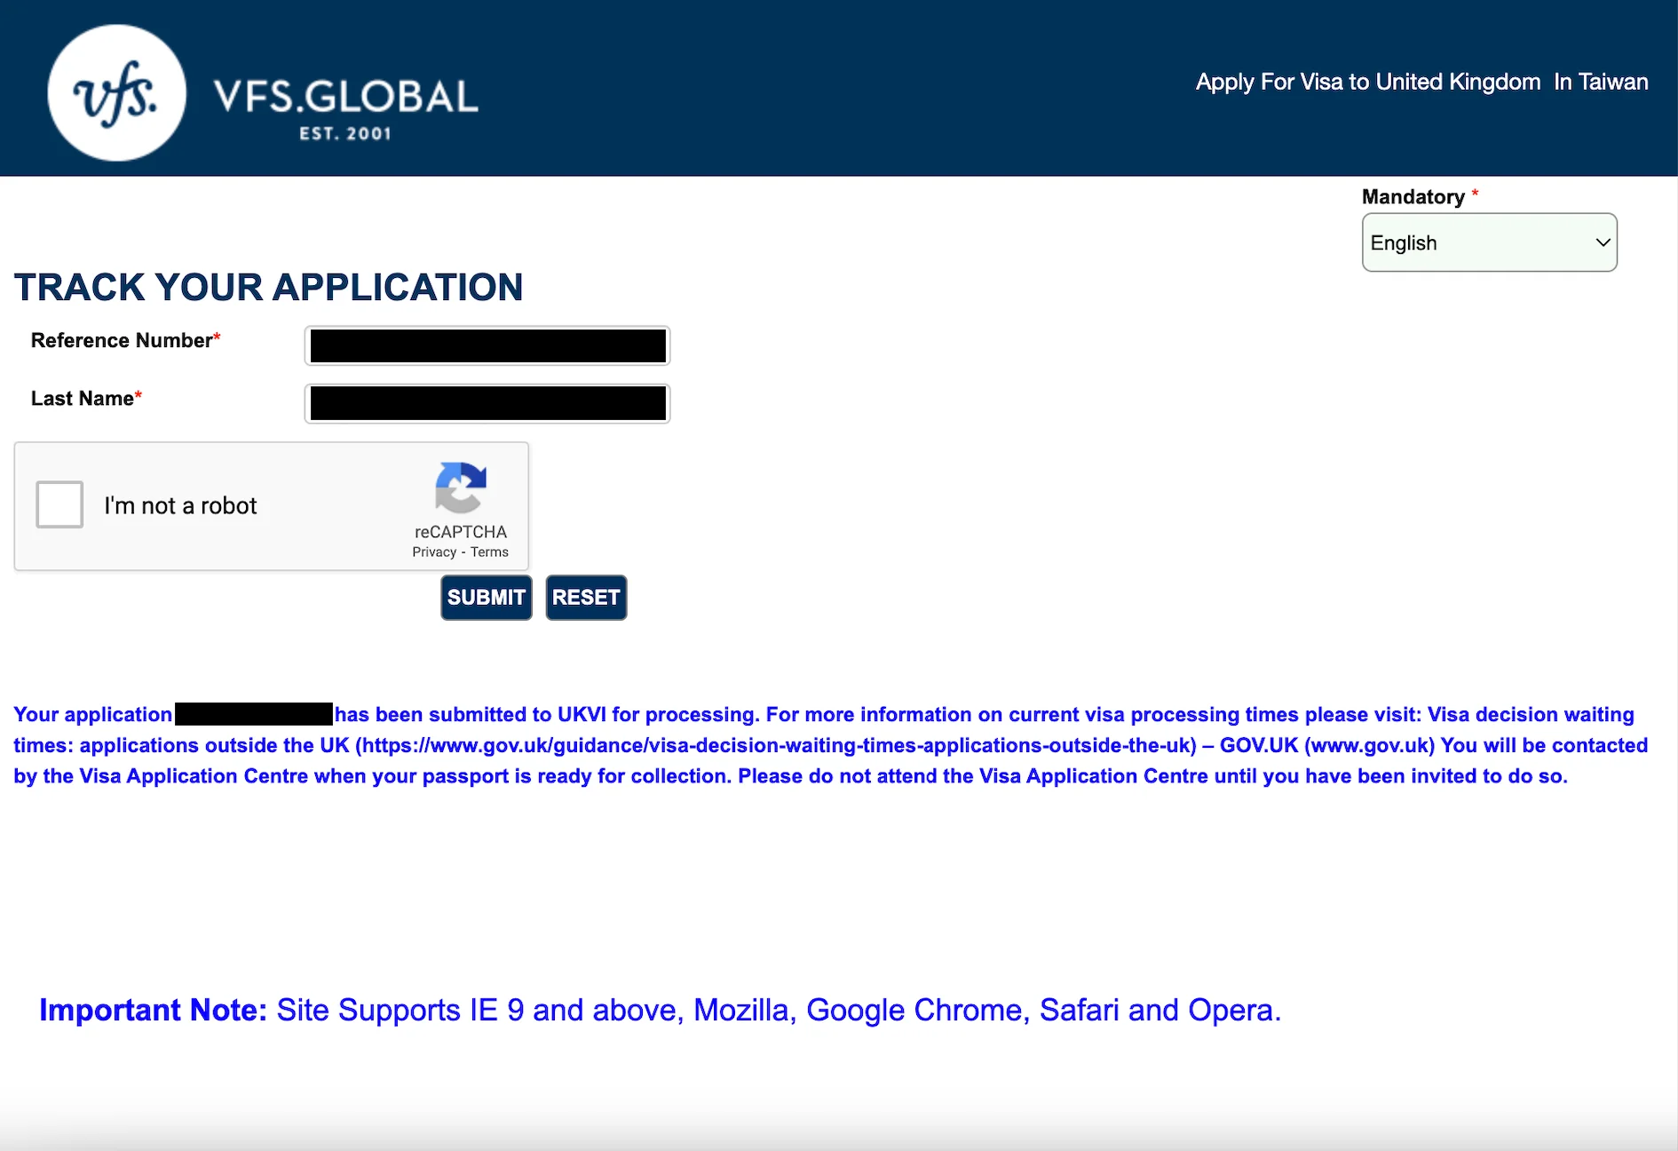Open the English language dropdown
1678x1151 pixels.
pyautogui.click(x=1488, y=242)
